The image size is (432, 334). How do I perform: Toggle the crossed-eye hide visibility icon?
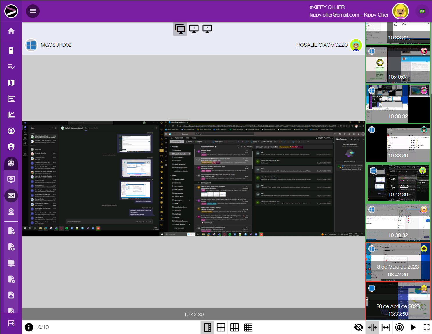(x=358, y=327)
